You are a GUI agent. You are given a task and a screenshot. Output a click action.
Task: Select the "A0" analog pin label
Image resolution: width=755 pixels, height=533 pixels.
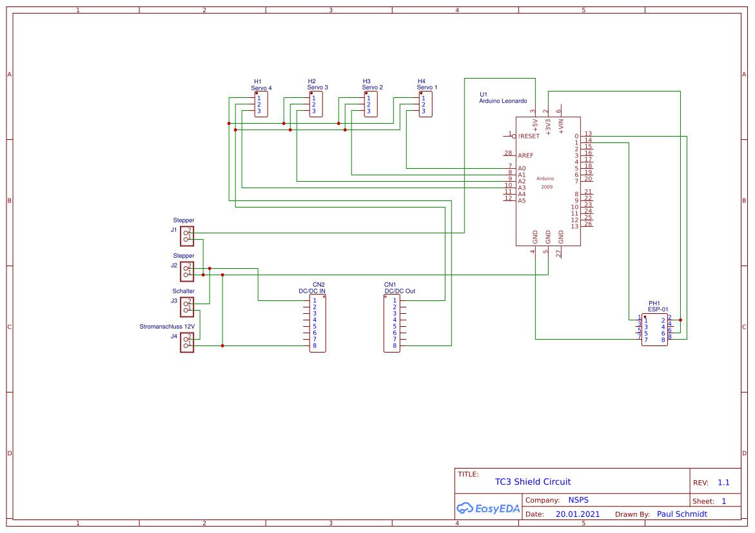pos(522,169)
